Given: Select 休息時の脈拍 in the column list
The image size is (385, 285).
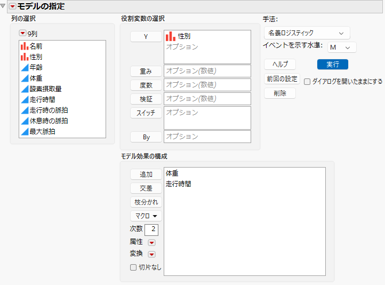Looking at the screenshot, I should click(x=49, y=121).
